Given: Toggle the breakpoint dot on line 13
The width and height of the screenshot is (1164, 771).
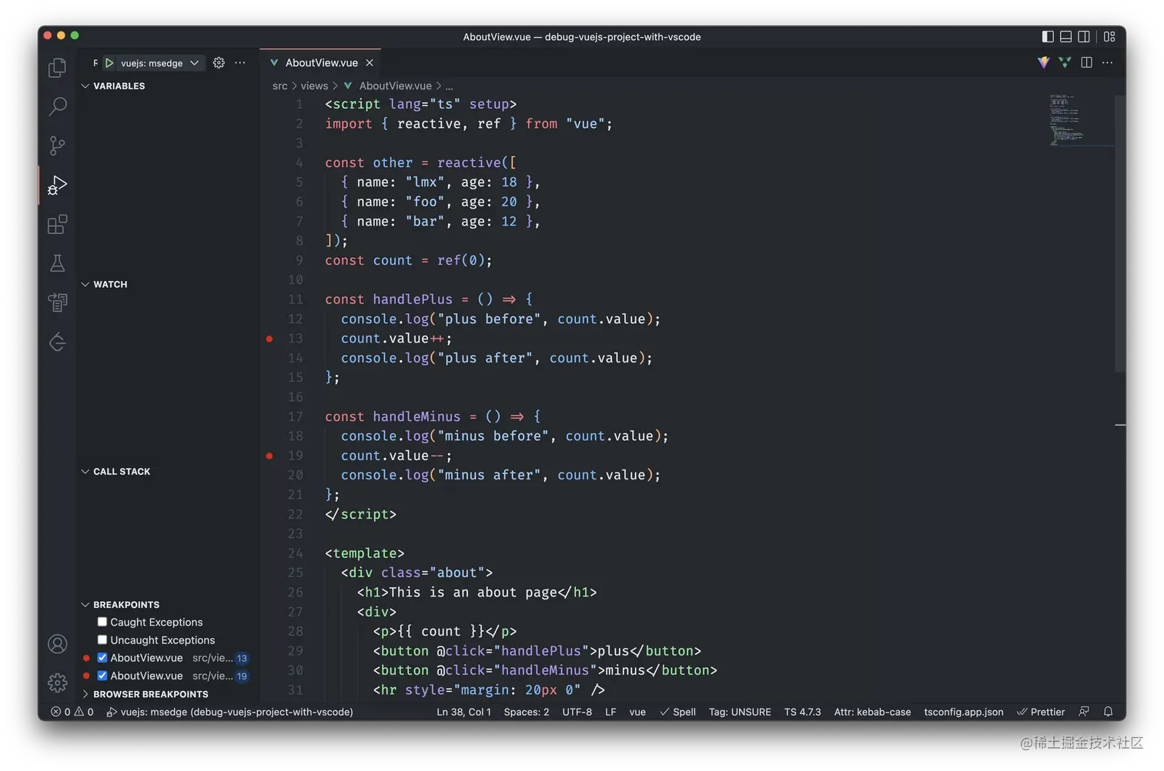Looking at the screenshot, I should (269, 339).
